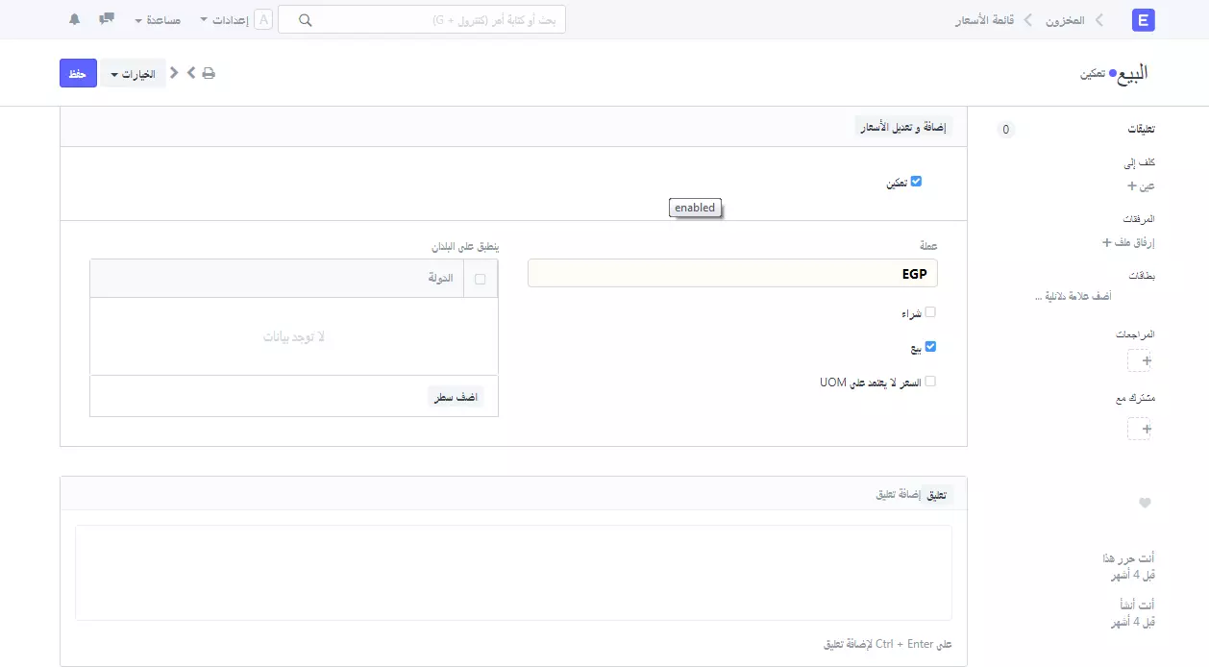Viewport: 1209px width, 667px height.
Task: Click the search magnifier icon
Action: (x=306, y=20)
